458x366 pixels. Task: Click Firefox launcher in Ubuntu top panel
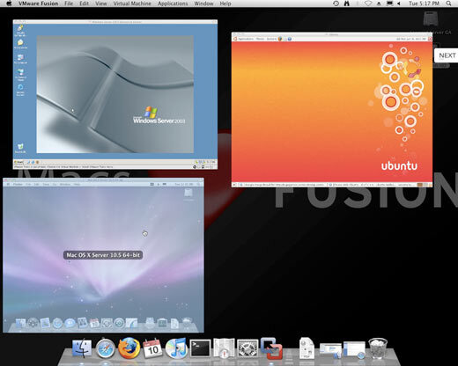(280, 39)
